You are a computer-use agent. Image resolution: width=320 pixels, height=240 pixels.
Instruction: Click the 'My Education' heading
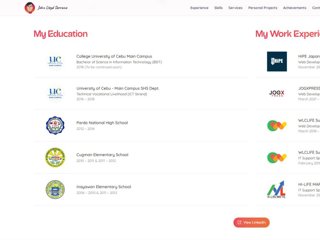tap(60, 34)
